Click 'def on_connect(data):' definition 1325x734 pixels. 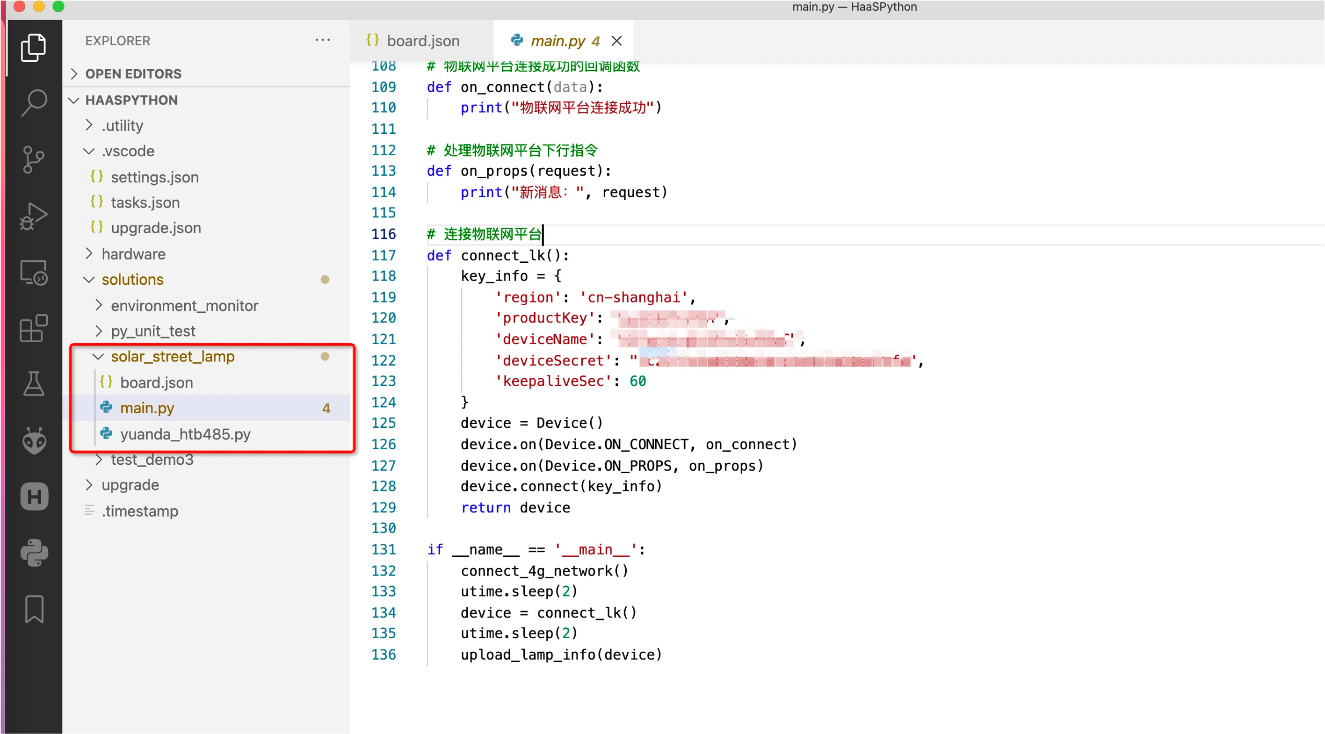tap(515, 87)
